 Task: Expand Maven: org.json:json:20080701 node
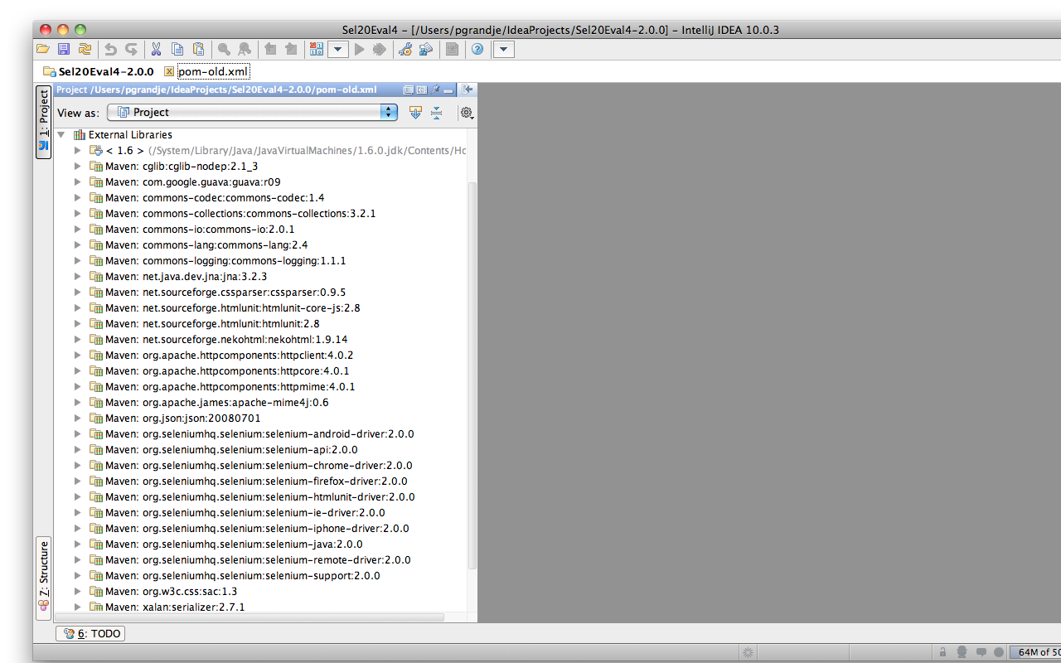(78, 418)
